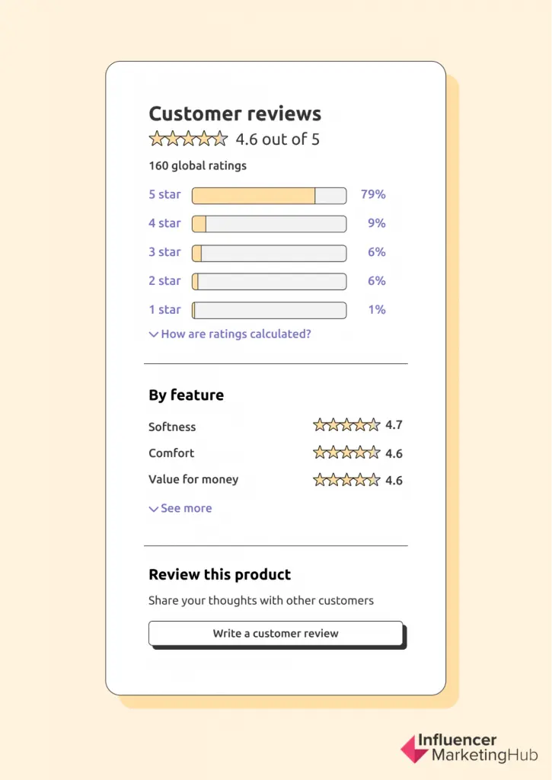Open the 1 star reviews link
Image resolution: width=552 pixels, height=780 pixels.
[x=164, y=310]
